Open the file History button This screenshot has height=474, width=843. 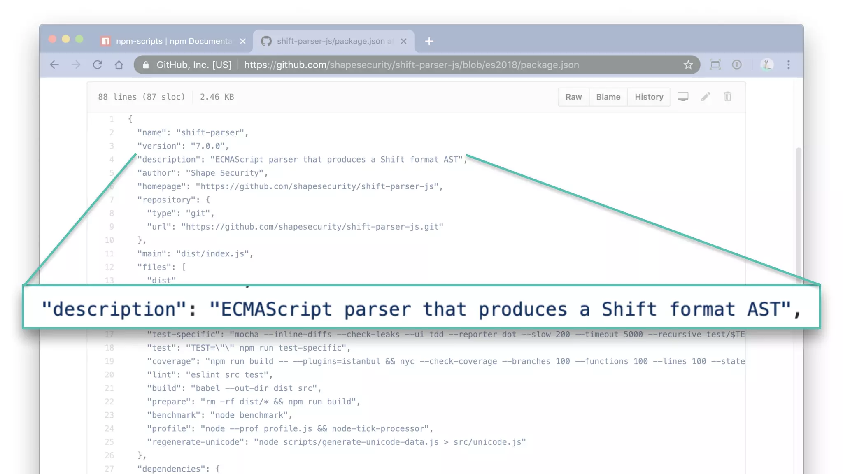pyautogui.click(x=649, y=97)
